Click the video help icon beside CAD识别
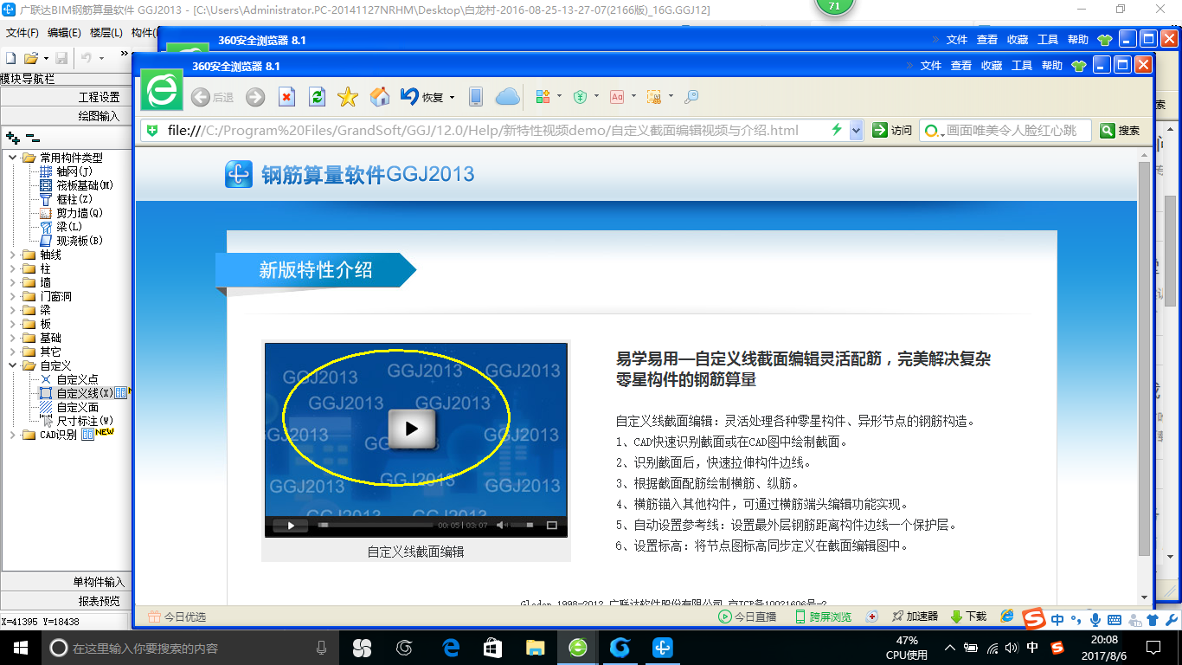The width and height of the screenshot is (1182, 665). [x=87, y=435]
